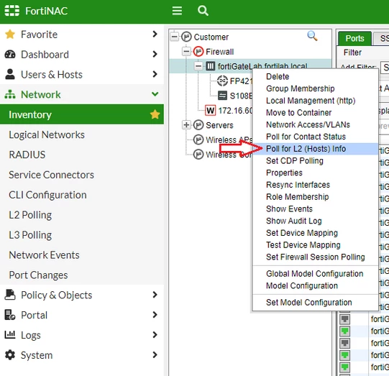Collapse the Firewall tree node
Screen dimensions: 389x376
(186, 52)
